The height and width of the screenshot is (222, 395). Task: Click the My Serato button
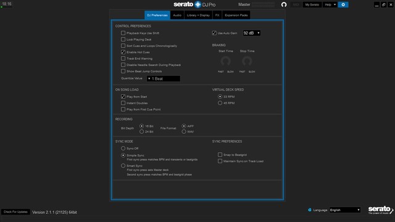coord(312,4)
